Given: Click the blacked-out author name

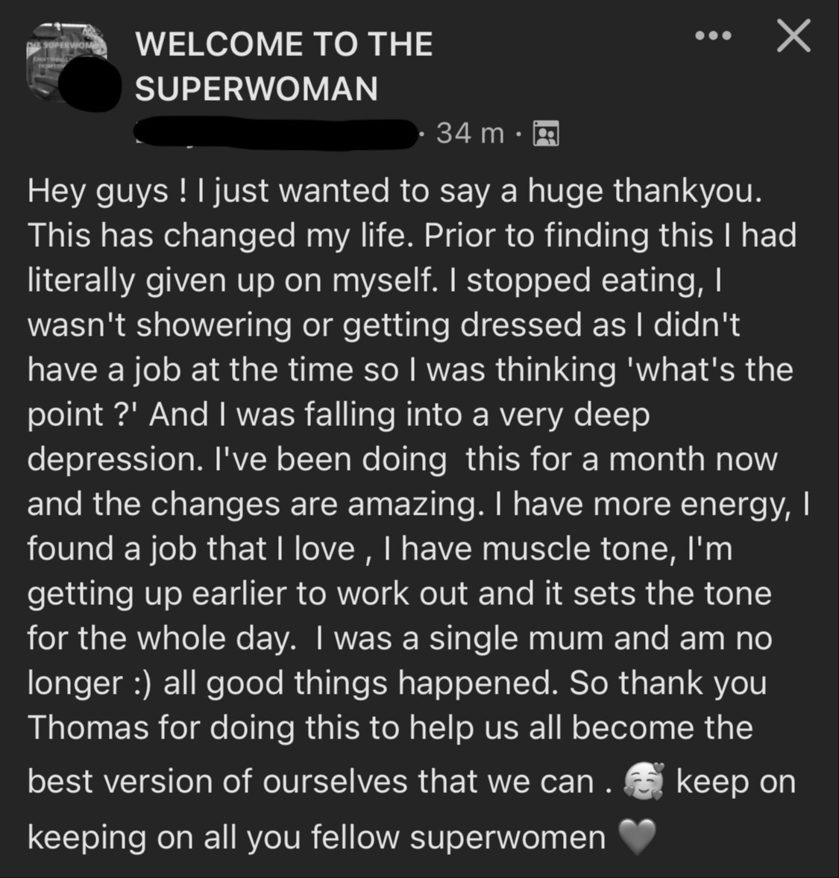Looking at the screenshot, I should pos(274,134).
